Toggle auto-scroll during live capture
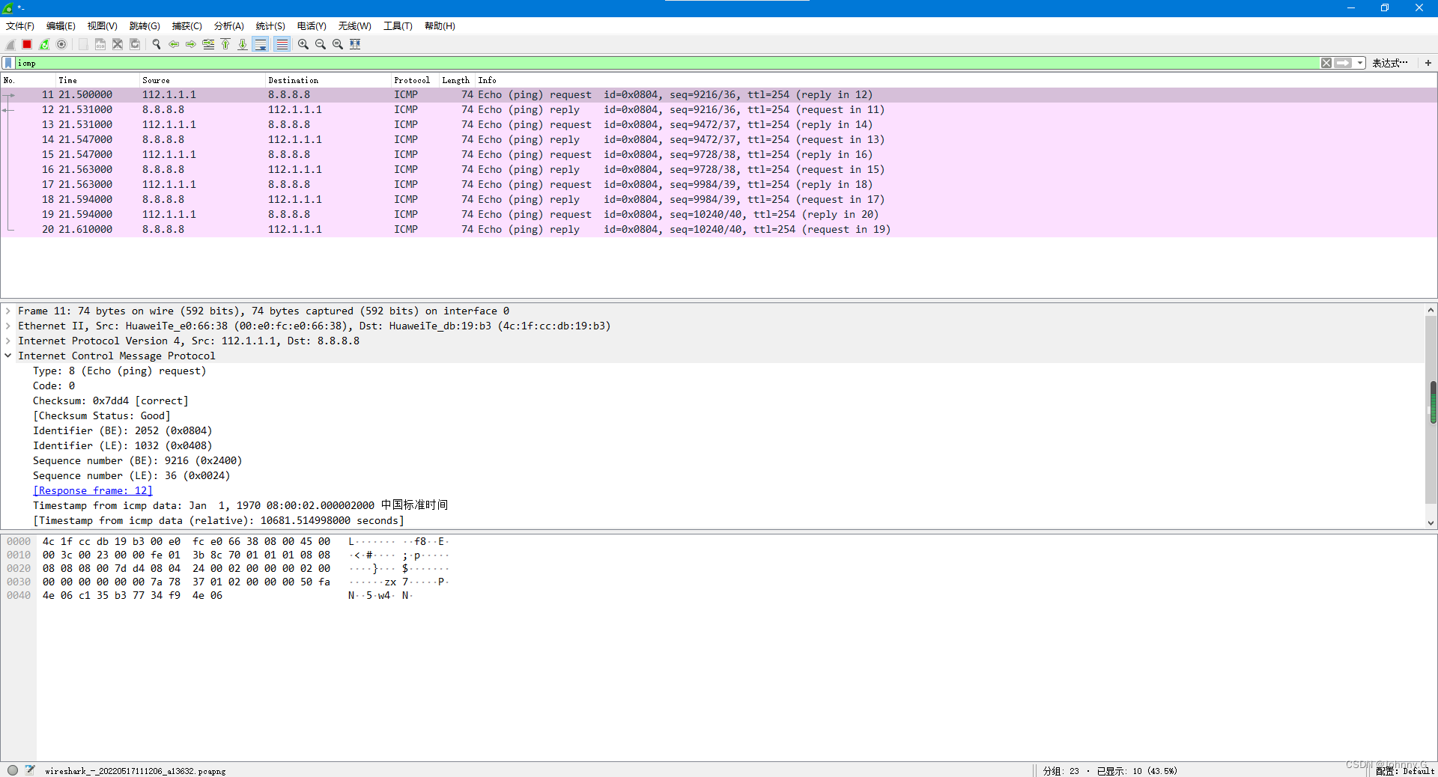1438x777 pixels. pyautogui.click(x=261, y=44)
